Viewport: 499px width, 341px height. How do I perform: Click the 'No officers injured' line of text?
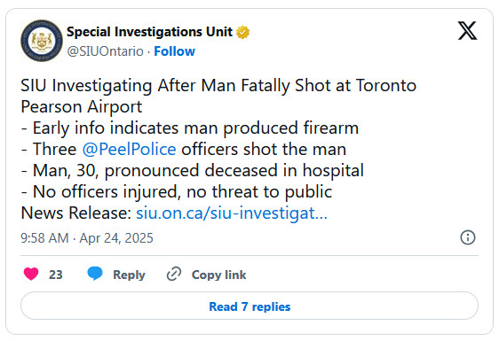click(177, 192)
